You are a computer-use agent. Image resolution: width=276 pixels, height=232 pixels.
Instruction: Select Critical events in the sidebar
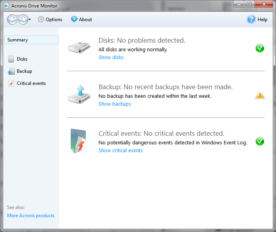pyautogui.click(x=31, y=83)
